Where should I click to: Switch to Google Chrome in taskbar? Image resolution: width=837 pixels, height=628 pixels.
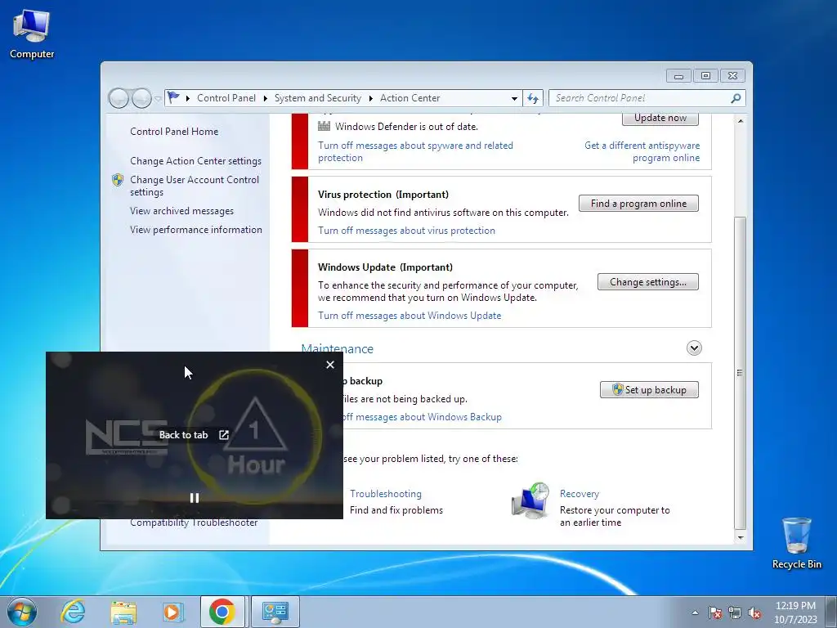pyautogui.click(x=222, y=612)
